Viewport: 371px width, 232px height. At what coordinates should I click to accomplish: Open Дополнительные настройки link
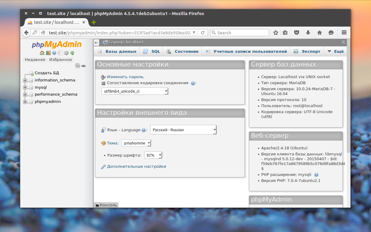coord(136,167)
